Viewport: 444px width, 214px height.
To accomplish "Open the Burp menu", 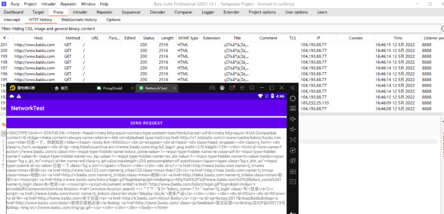I will click(15, 4).
